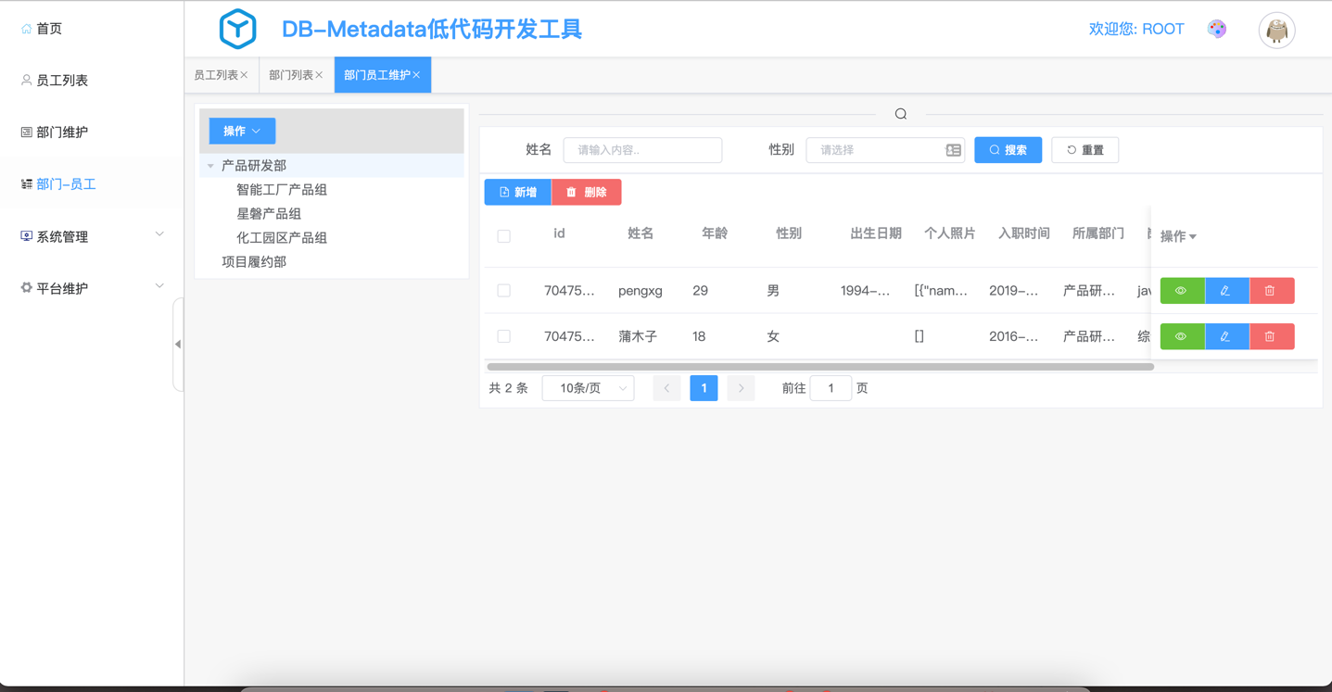Edit the 蒲木子 employee row
The height and width of the screenshot is (692, 1332).
1226,336
